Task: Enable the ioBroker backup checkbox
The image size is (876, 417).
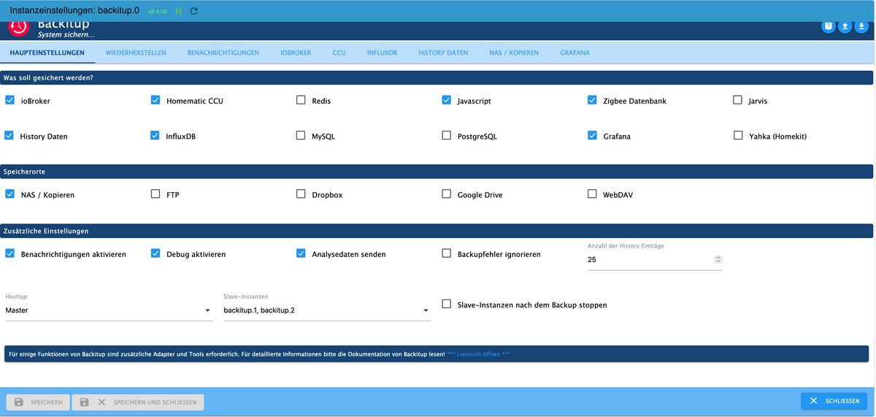Action: pos(9,100)
